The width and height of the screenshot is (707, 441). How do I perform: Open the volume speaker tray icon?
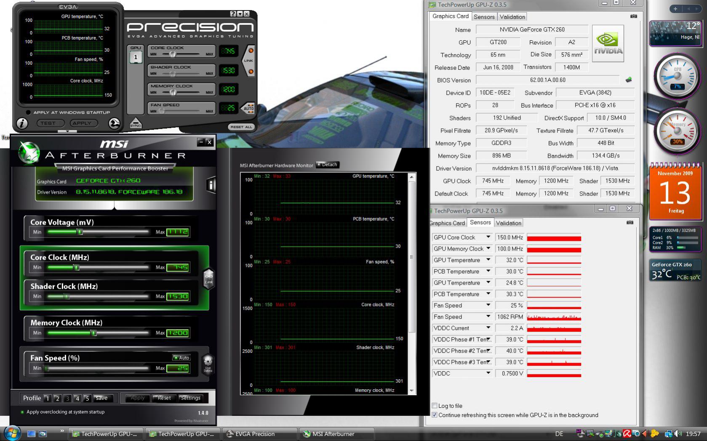pyautogui.click(x=678, y=433)
